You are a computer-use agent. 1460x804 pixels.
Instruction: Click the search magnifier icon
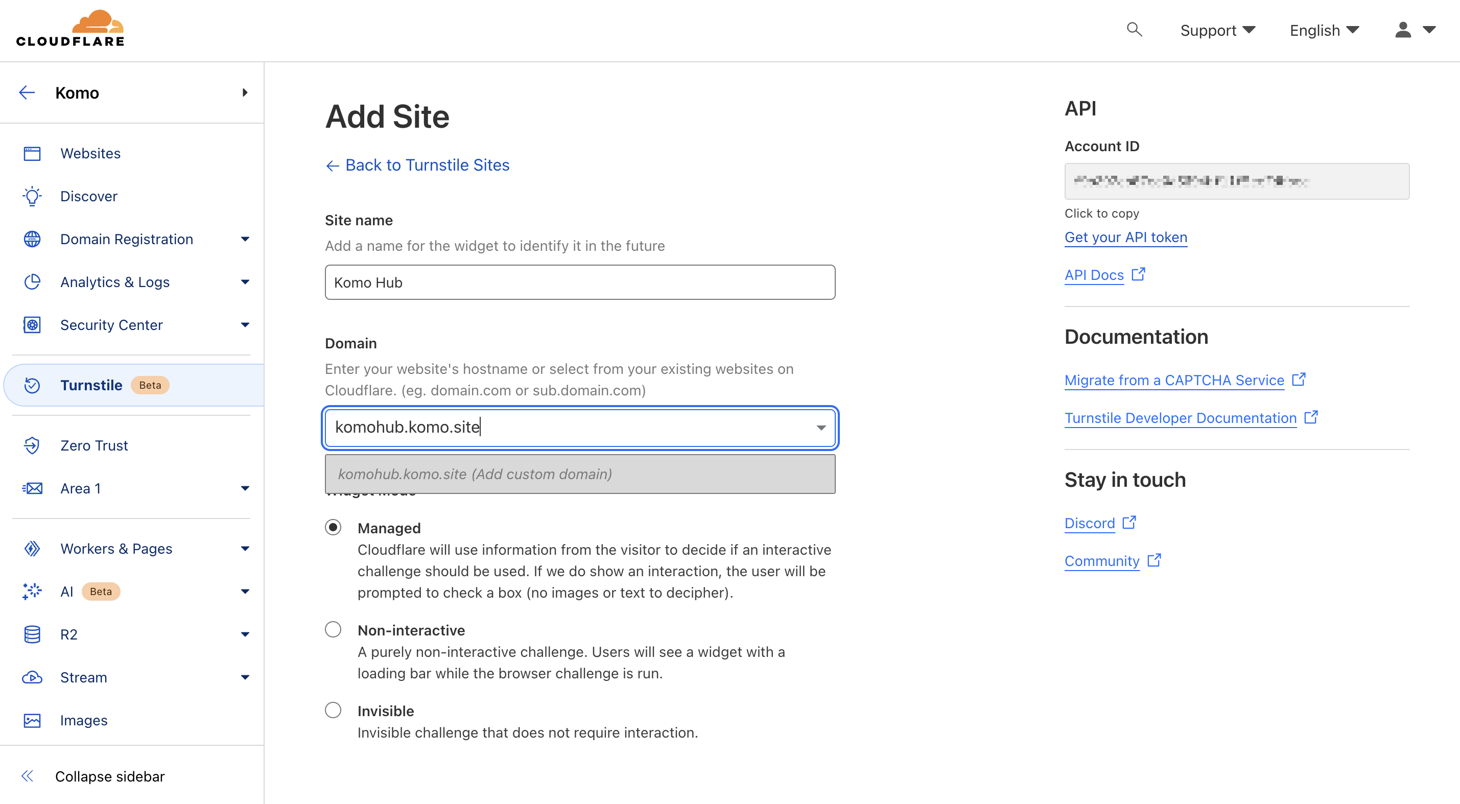(1134, 30)
